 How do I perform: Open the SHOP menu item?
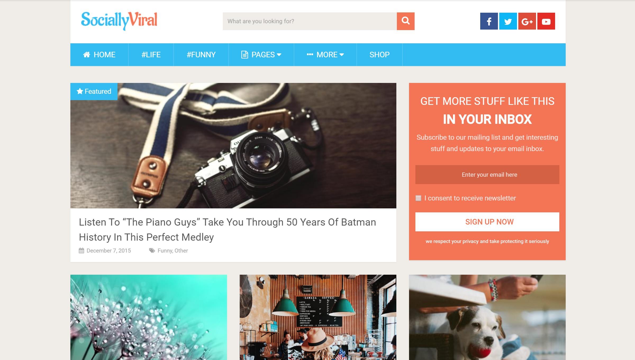[x=379, y=55]
